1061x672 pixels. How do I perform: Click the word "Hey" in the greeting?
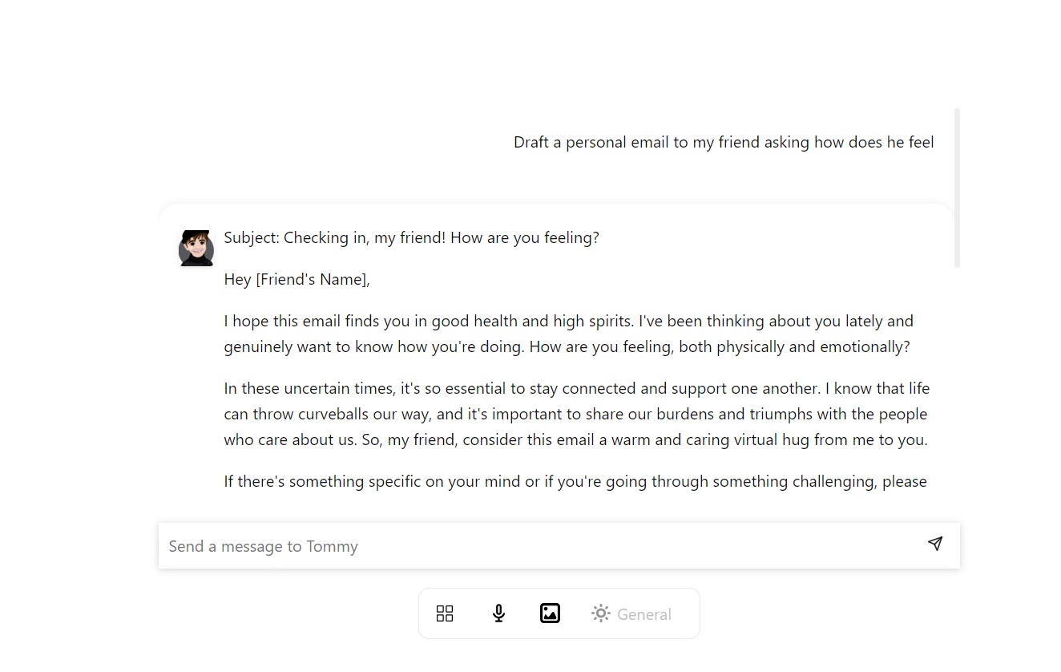tap(237, 280)
